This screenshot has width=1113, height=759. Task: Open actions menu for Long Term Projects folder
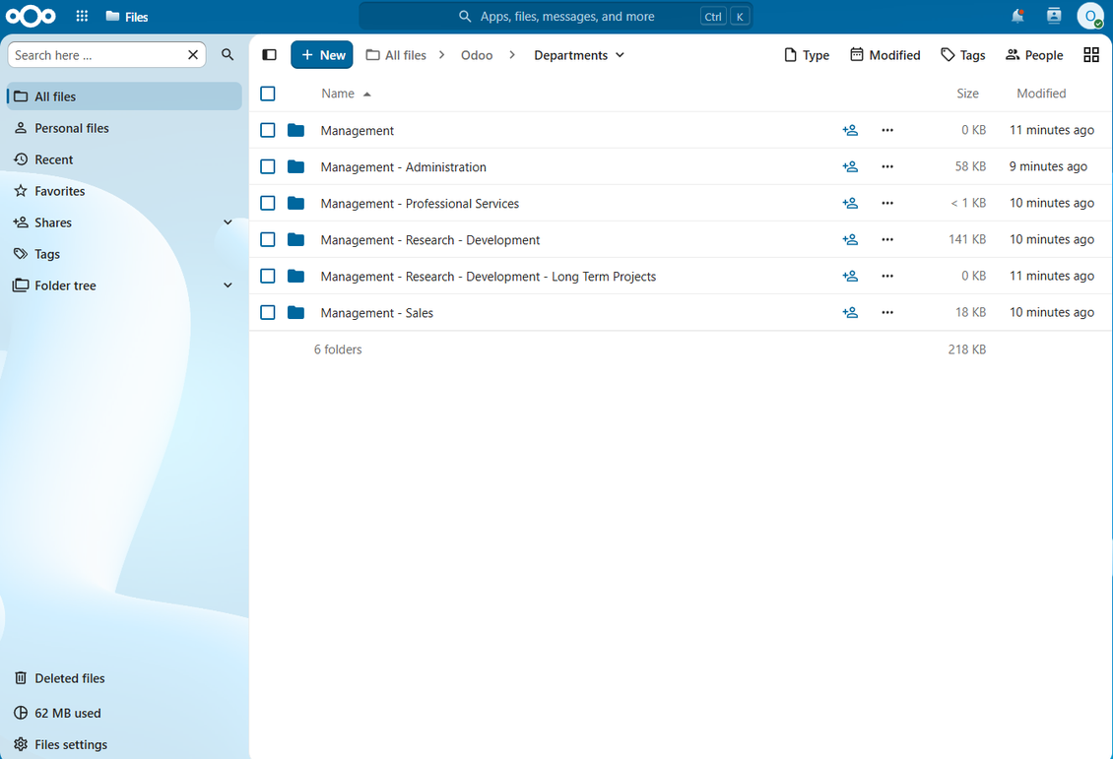click(x=887, y=276)
